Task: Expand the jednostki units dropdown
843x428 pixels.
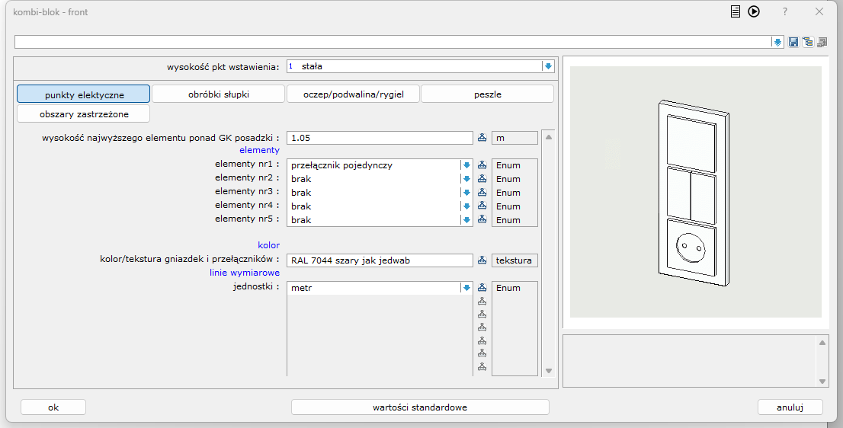Action: (x=466, y=288)
